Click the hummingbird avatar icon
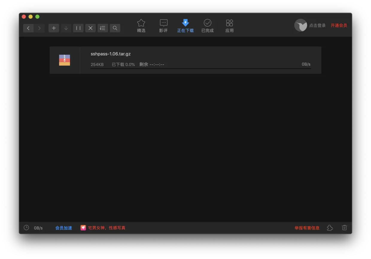 (x=301, y=25)
